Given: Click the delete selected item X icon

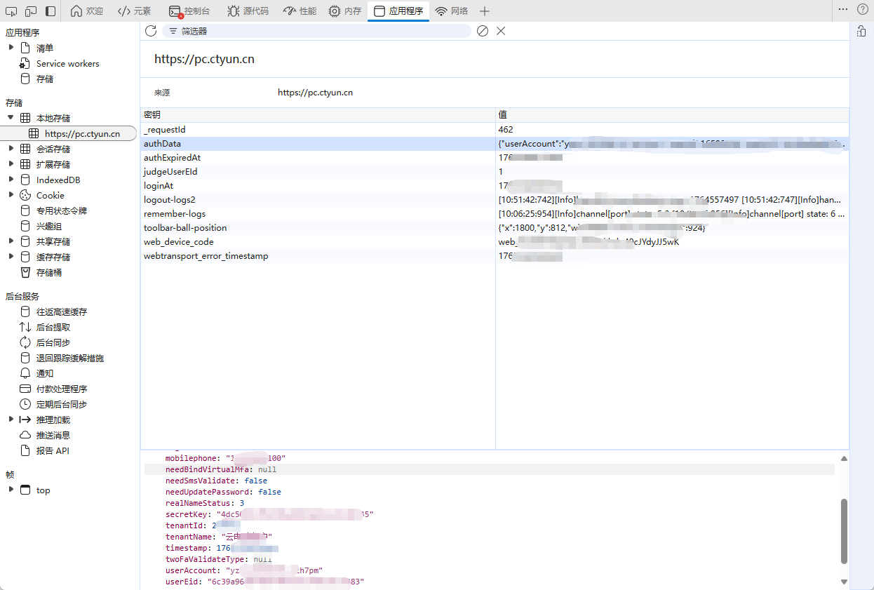Looking at the screenshot, I should point(501,31).
